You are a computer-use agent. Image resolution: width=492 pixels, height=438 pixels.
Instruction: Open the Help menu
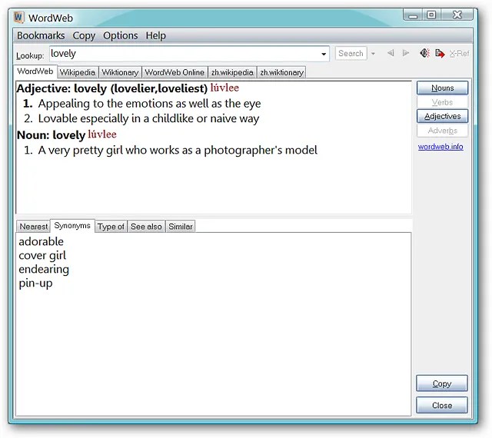[155, 35]
